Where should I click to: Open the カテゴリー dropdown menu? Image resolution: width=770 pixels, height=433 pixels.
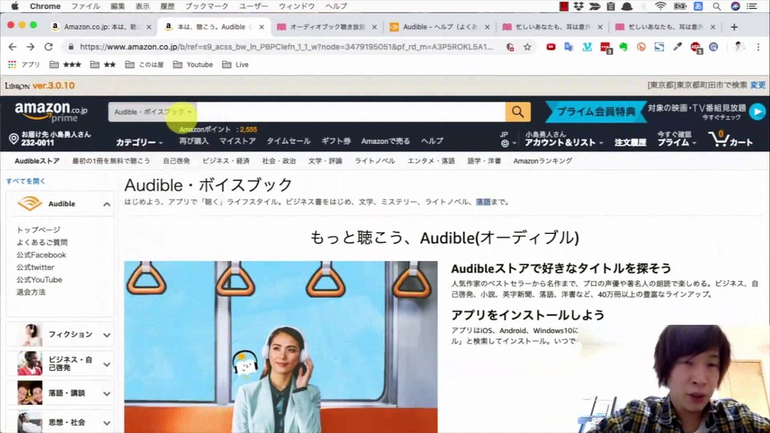[139, 143]
